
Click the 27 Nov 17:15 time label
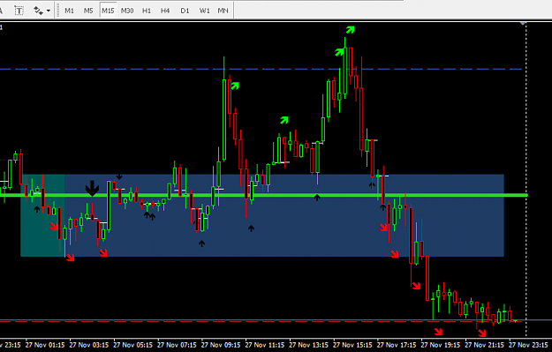397,345
